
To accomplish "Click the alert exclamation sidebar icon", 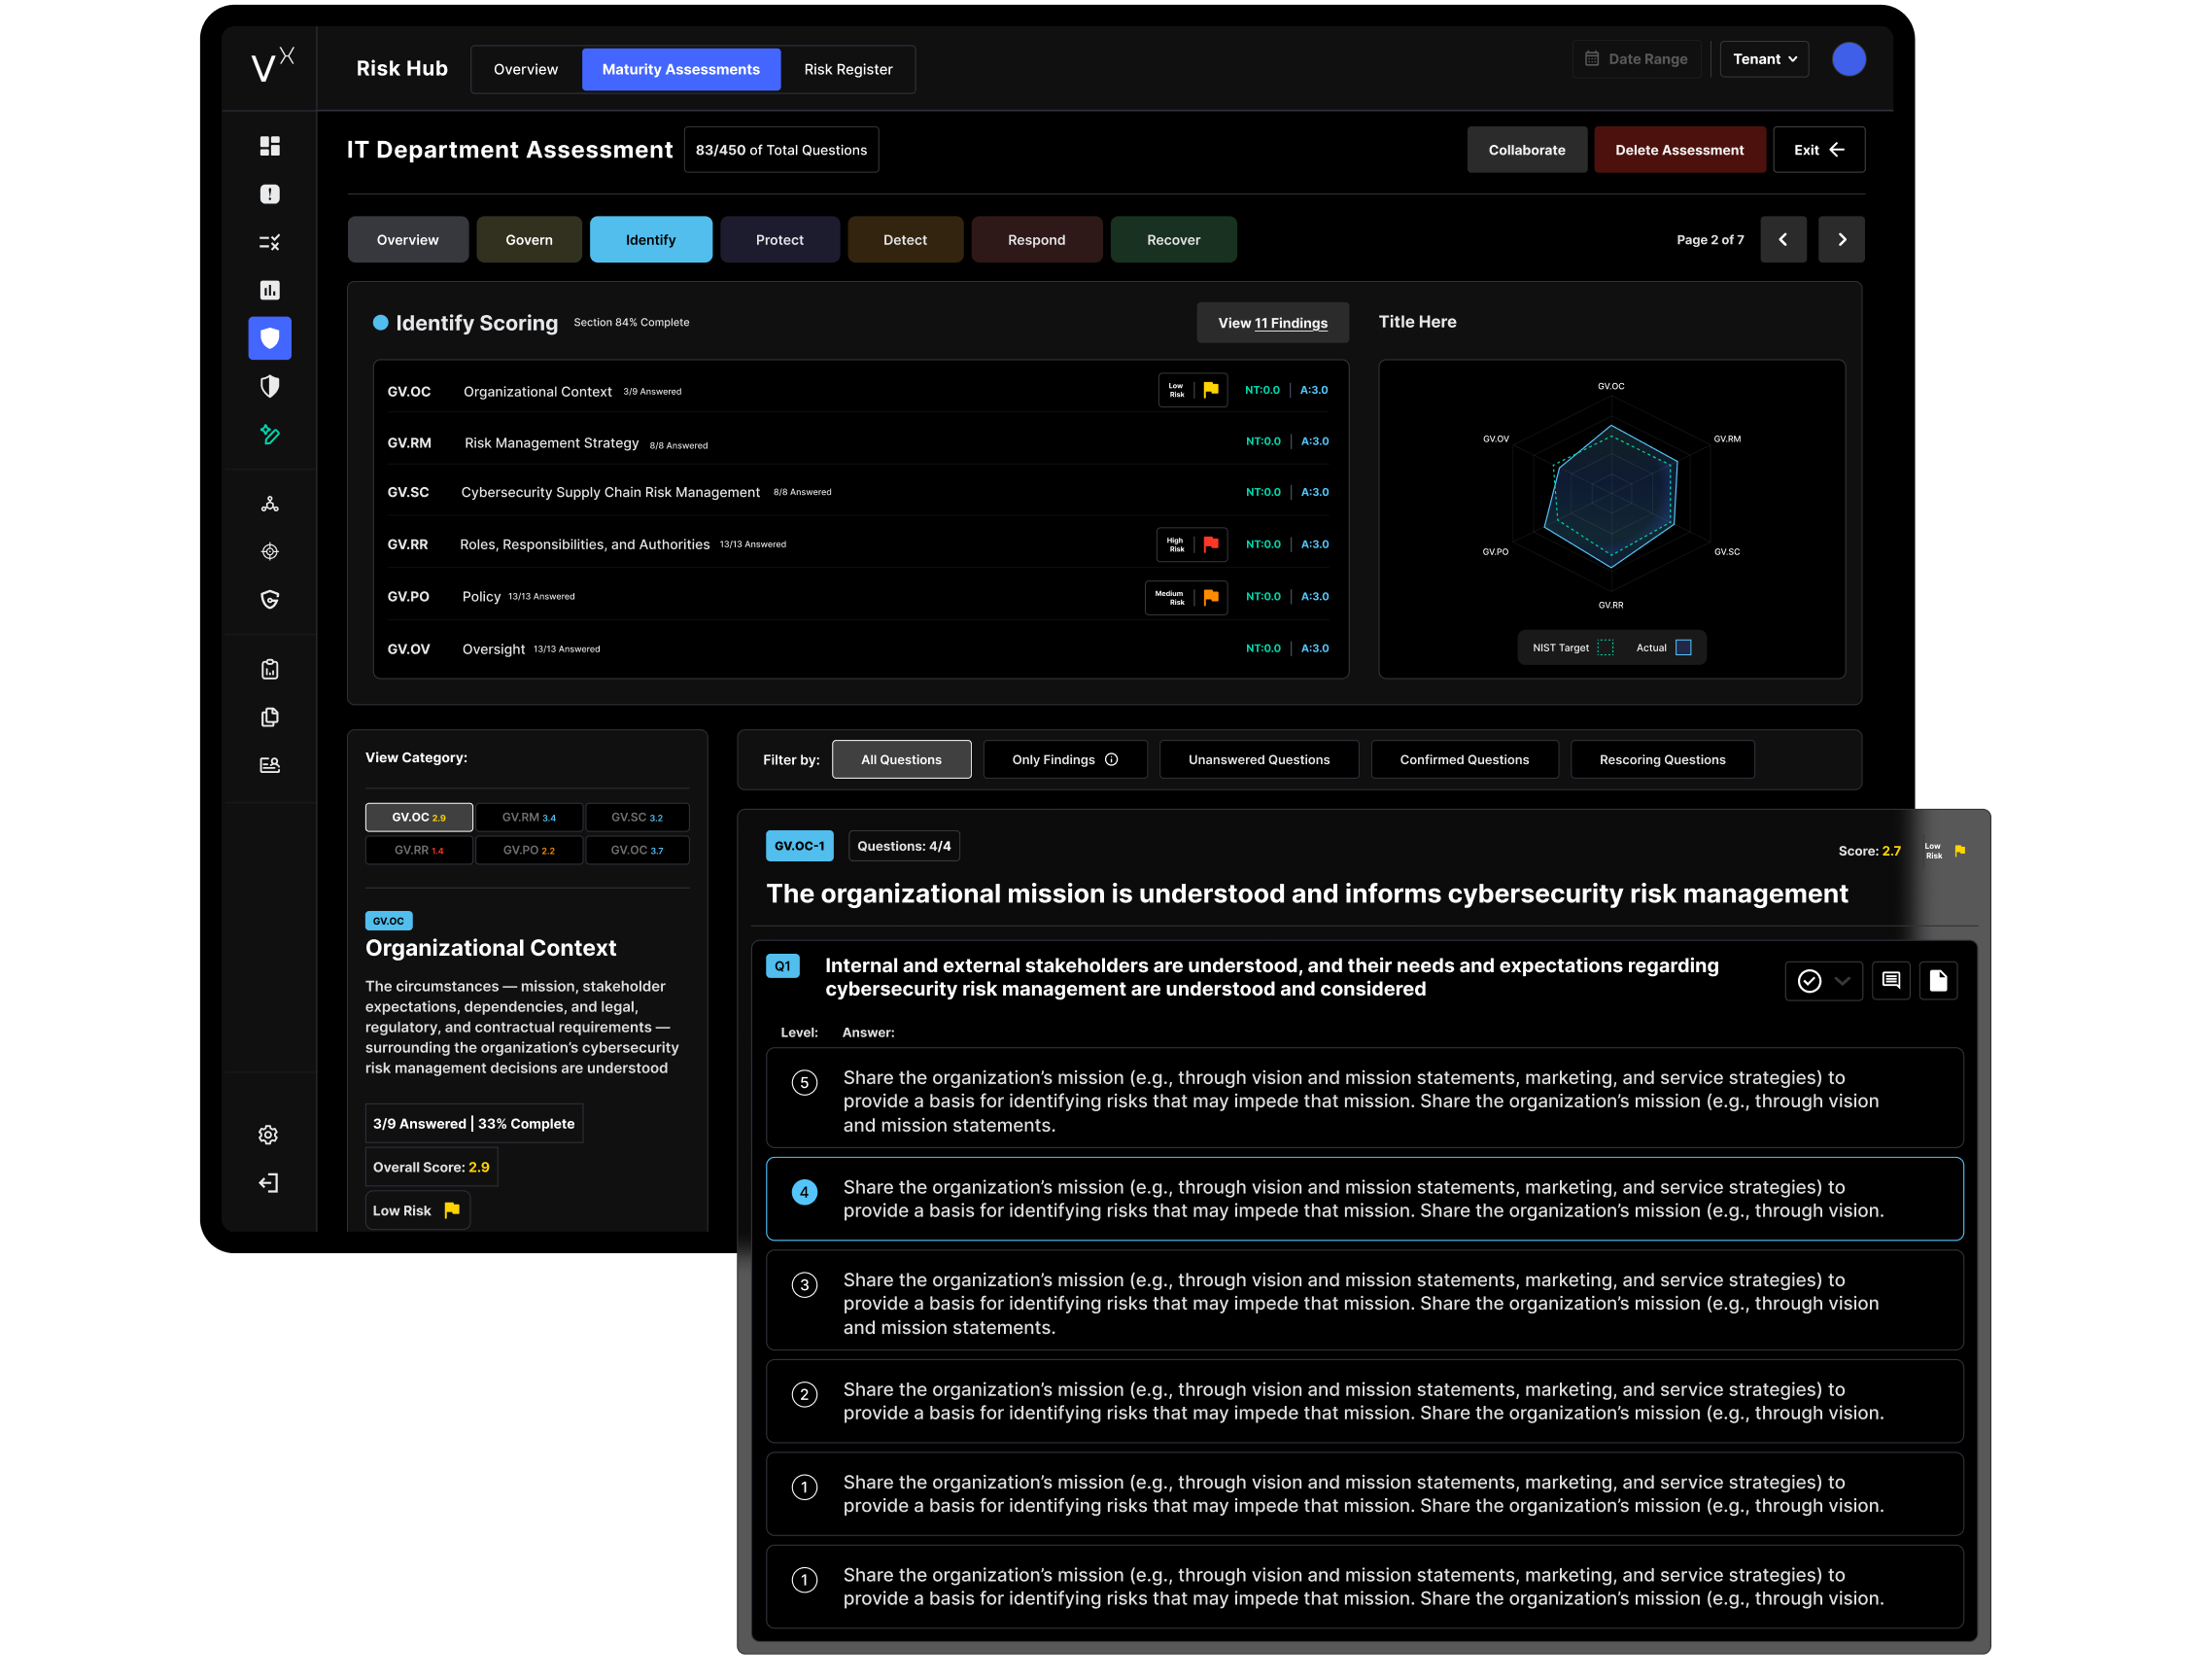I will pyautogui.click(x=270, y=194).
